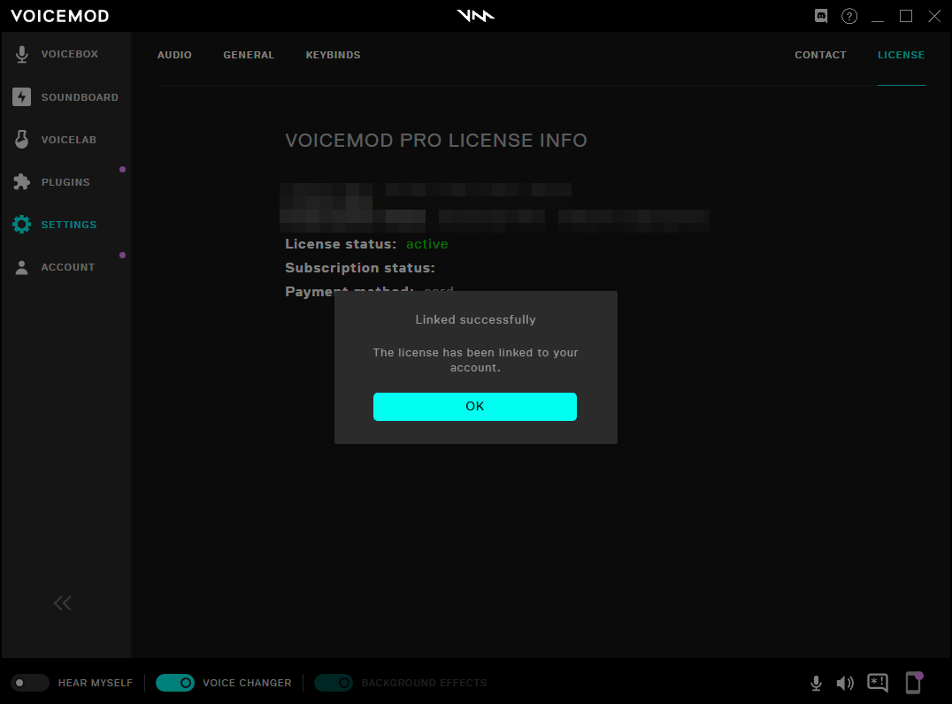Toggle Hear Myself switch
The width and height of the screenshot is (952, 704).
(x=30, y=683)
